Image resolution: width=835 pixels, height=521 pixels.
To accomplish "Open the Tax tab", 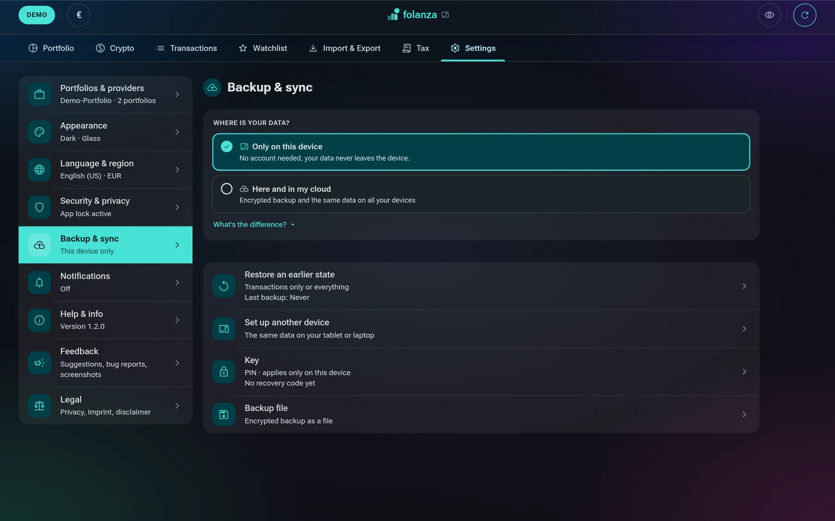I will pos(416,48).
